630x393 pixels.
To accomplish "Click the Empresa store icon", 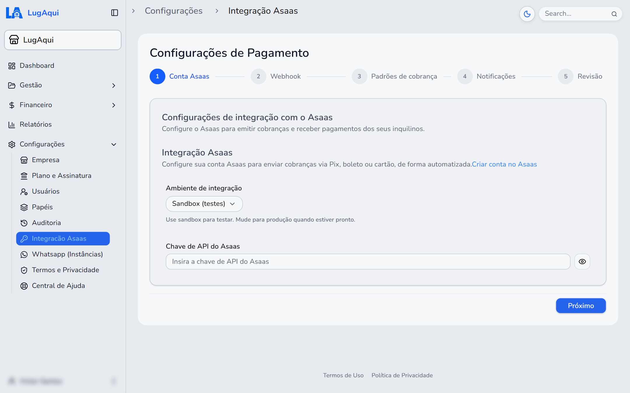I will 24,160.
